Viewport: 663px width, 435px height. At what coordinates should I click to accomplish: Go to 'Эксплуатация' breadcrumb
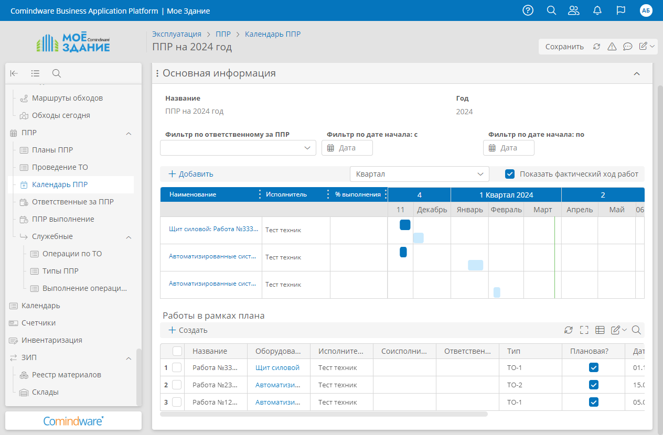pos(177,34)
